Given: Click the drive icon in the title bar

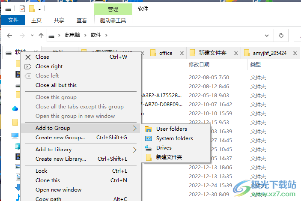Looking at the screenshot, I should click(x=8, y=9).
